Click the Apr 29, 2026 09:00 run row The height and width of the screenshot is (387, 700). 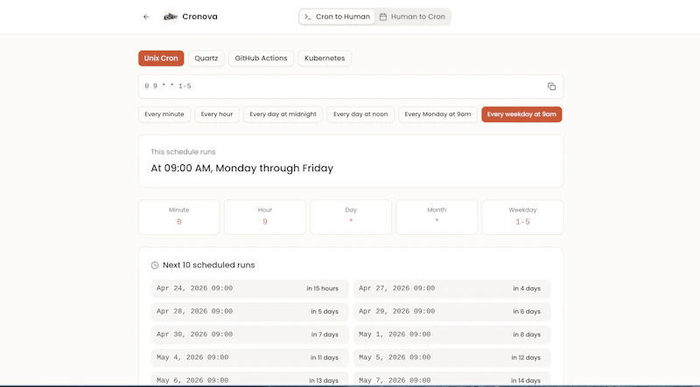click(451, 312)
